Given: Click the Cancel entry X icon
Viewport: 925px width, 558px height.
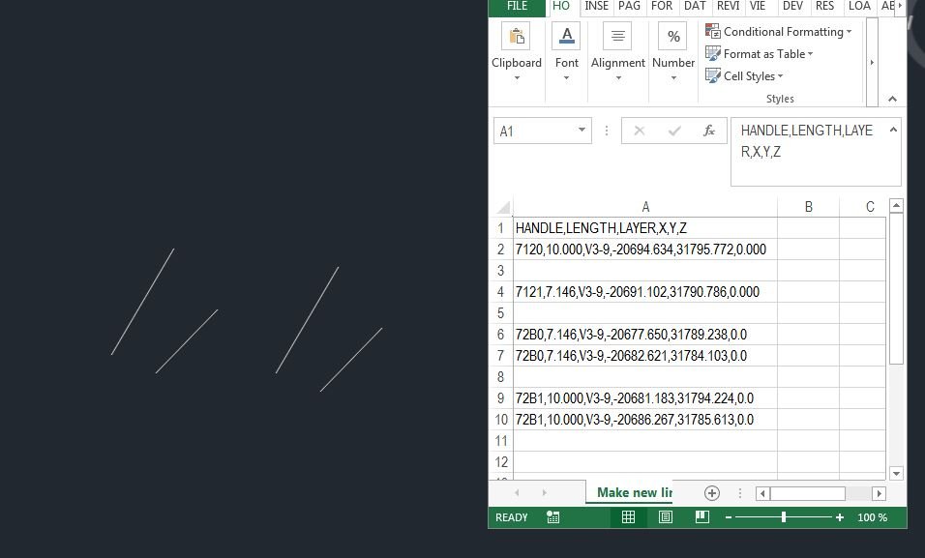Looking at the screenshot, I should pos(639,131).
